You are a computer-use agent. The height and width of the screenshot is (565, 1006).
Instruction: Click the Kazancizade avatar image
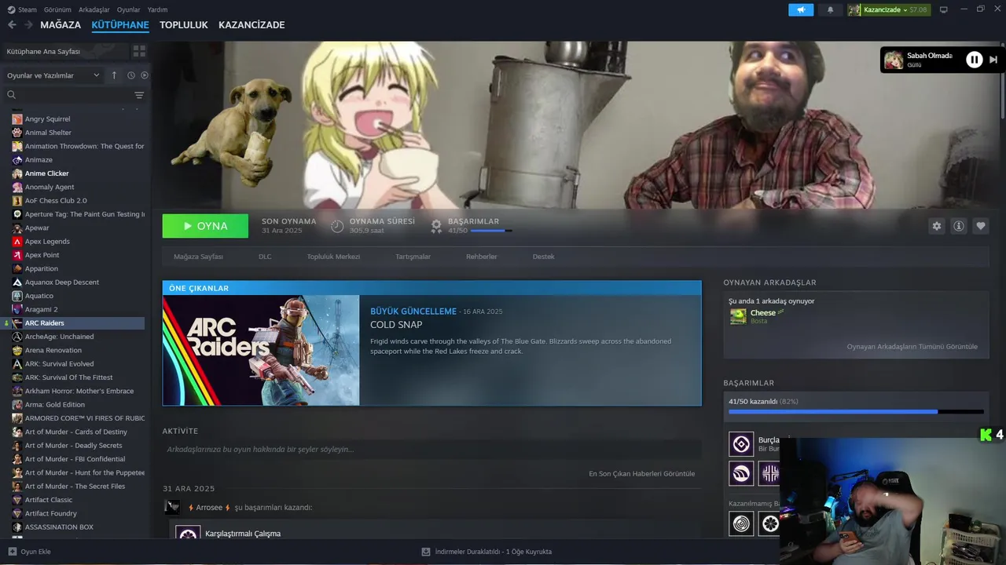(854, 9)
